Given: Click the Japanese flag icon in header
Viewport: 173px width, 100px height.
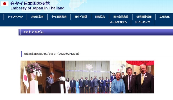Looking at the screenshot, I should tap(5, 4).
